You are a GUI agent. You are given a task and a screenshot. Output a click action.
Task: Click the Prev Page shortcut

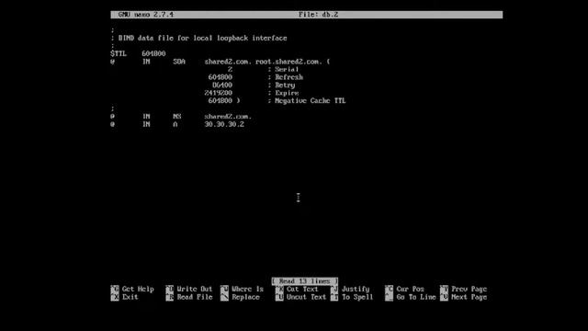pyautogui.click(x=469, y=289)
